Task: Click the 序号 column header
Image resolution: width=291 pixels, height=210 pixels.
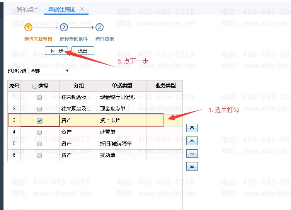Action: pos(14,86)
